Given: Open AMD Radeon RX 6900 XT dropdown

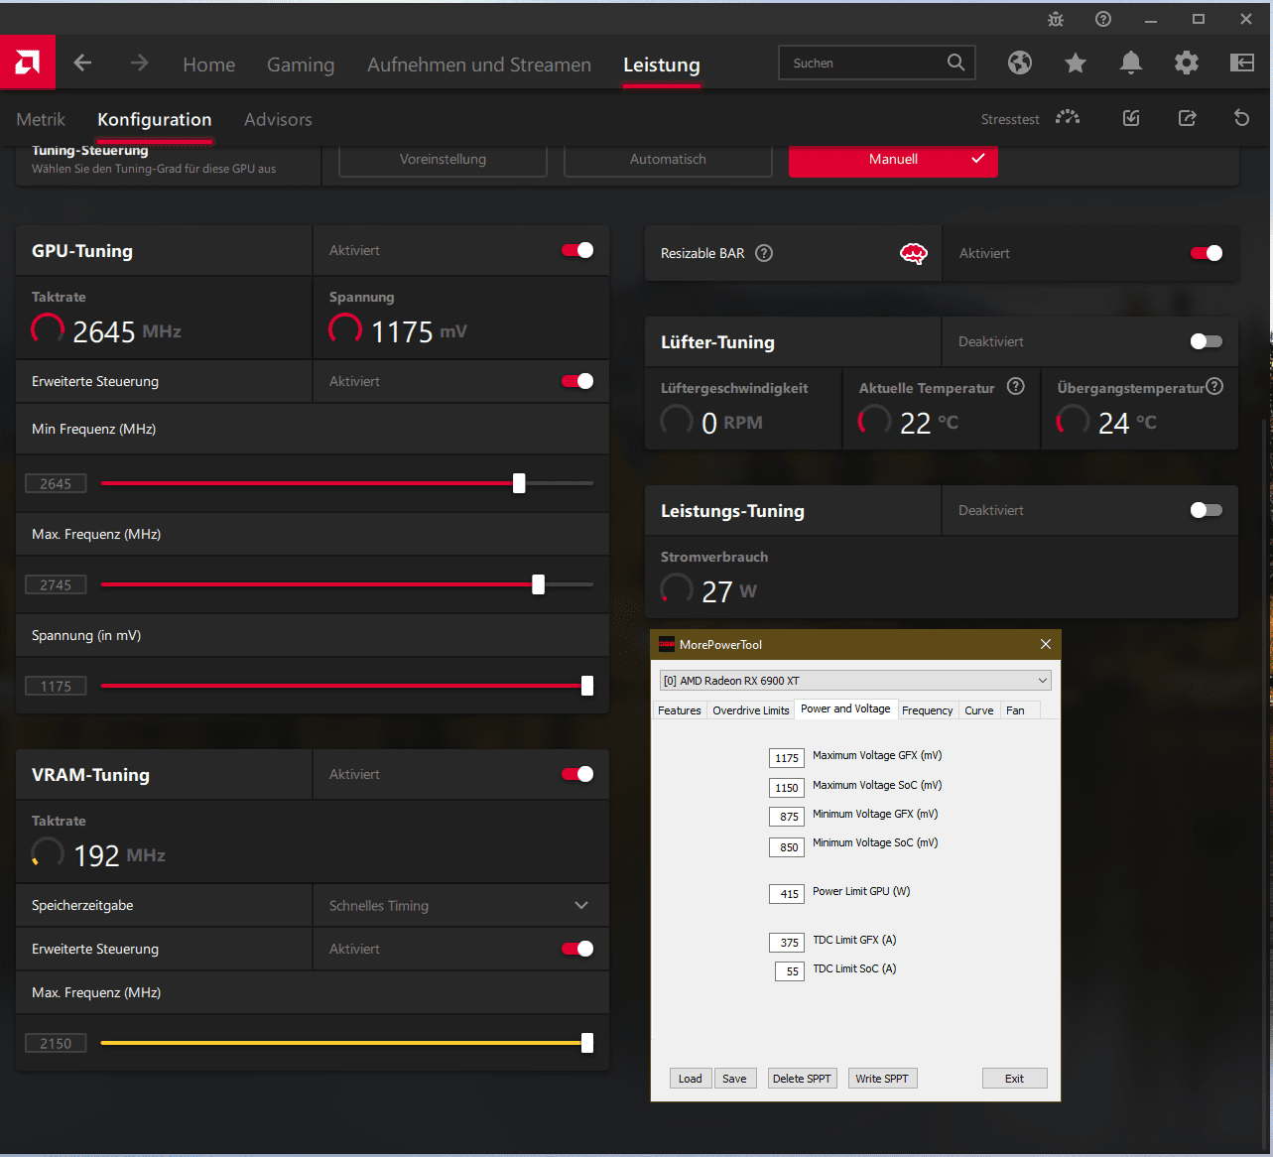Looking at the screenshot, I should (x=855, y=680).
